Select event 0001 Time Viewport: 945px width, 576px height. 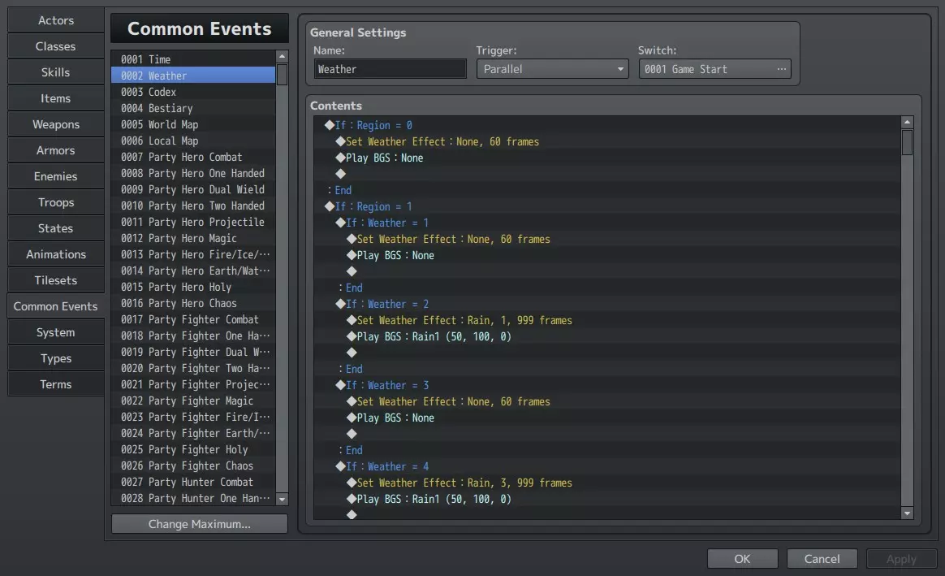pyautogui.click(x=193, y=59)
